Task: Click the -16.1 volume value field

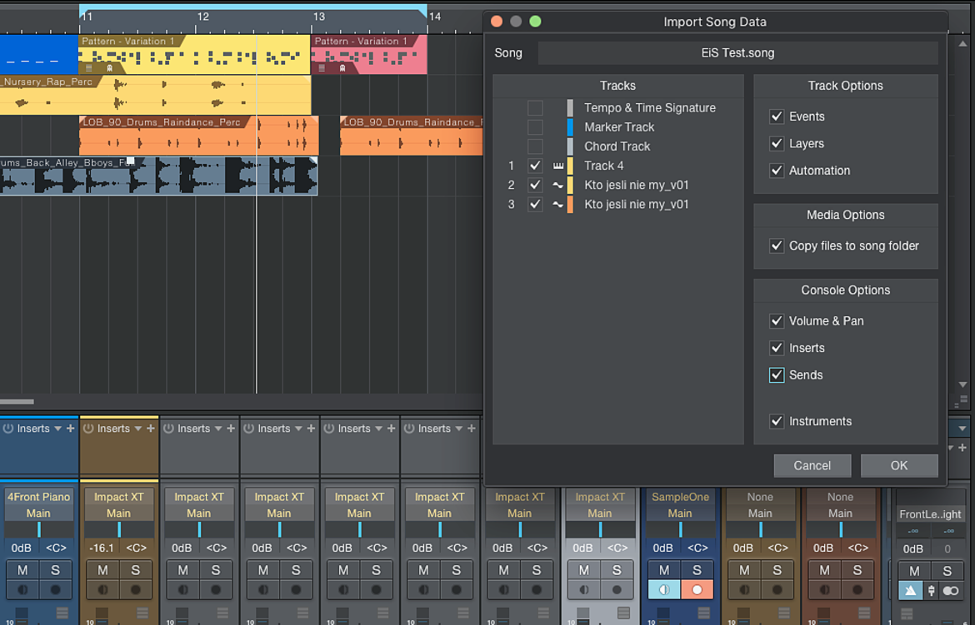Action: pyautogui.click(x=102, y=548)
